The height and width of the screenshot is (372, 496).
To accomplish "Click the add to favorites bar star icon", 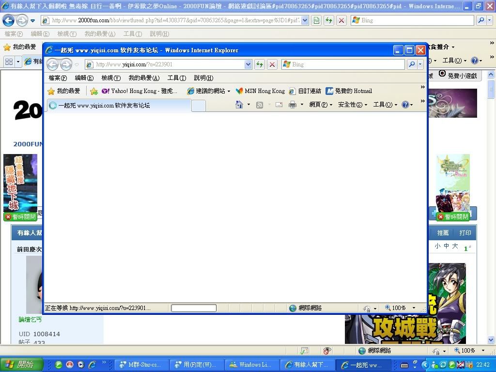I will point(94,91).
